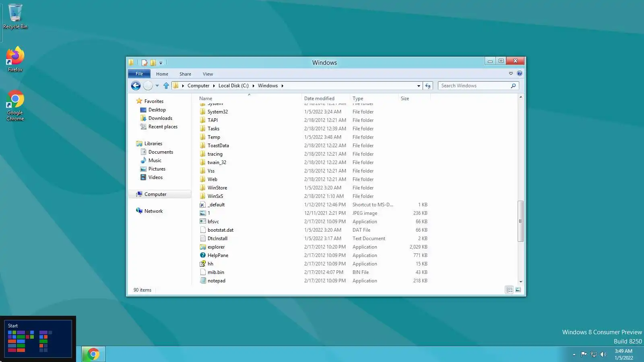The height and width of the screenshot is (362, 644).
Task: Click the search magnifier icon
Action: click(x=513, y=86)
